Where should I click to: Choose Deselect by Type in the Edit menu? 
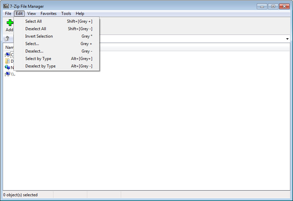tap(57, 66)
